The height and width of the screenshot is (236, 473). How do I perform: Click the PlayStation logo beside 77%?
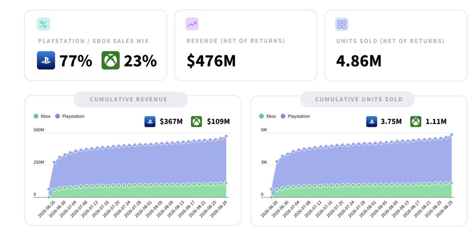point(46,61)
